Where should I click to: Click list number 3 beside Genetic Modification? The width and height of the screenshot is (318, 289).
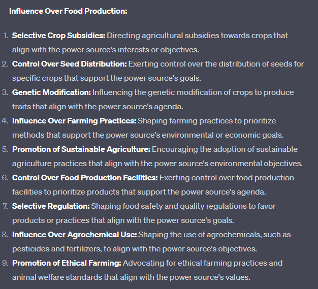pyautogui.click(x=5, y=92)
